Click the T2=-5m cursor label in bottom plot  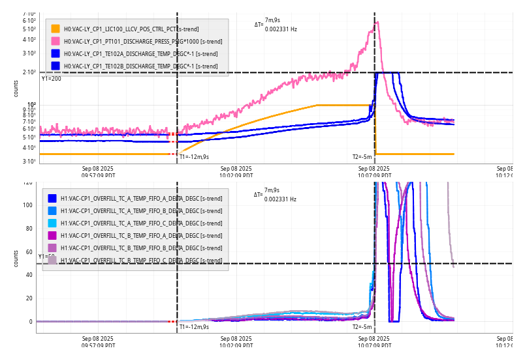point(362,327)
